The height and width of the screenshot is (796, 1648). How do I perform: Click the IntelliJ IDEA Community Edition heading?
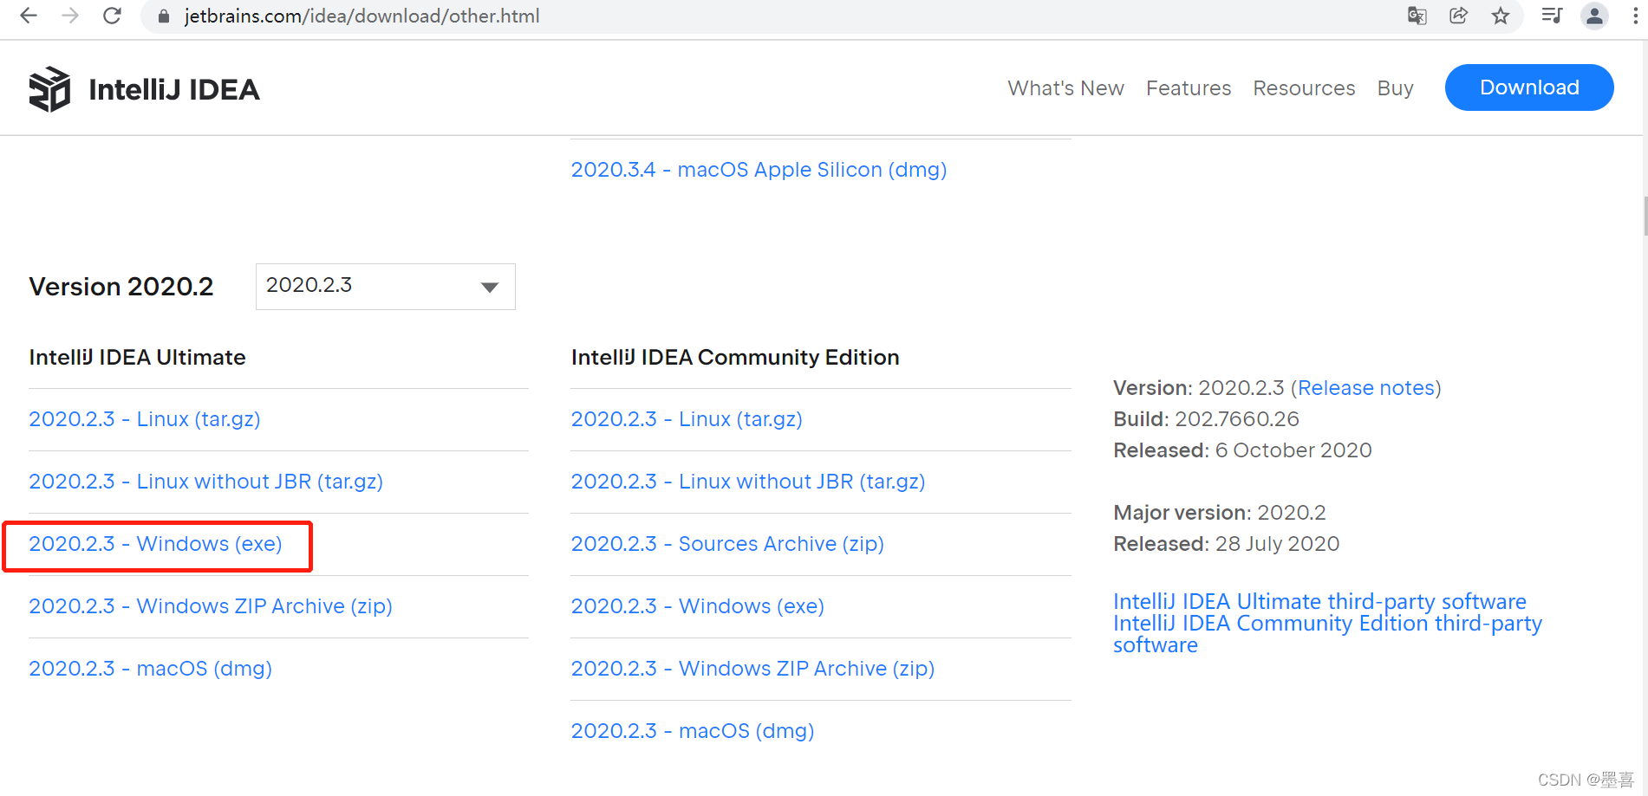(735, 357)
